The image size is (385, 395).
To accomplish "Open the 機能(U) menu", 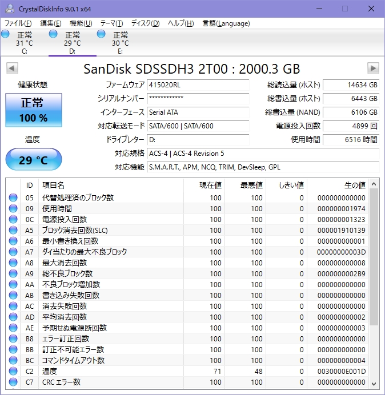I will [x=81, y=23].
